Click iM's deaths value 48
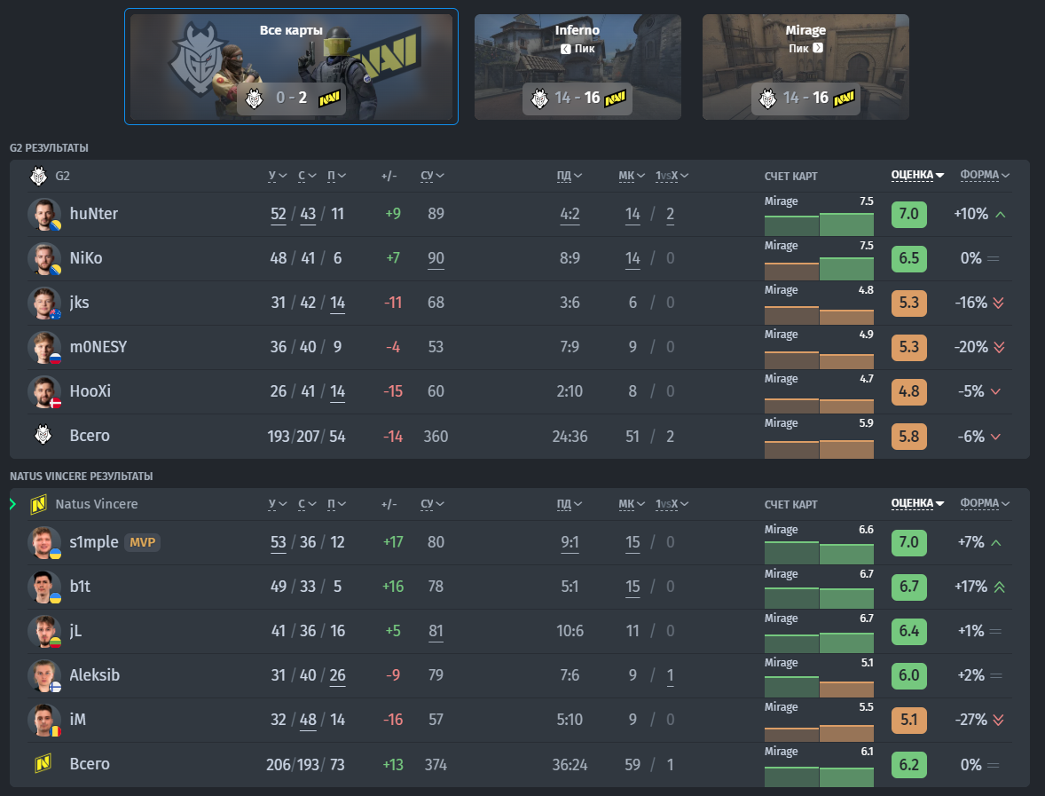Screen dimensions: 1045x796 click(308, 720)
